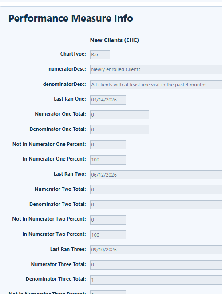Image resolution: width=222 pixels, height=294 pixels.
Task: Click Not In Numerator Two Percent field
Action: 108,220
